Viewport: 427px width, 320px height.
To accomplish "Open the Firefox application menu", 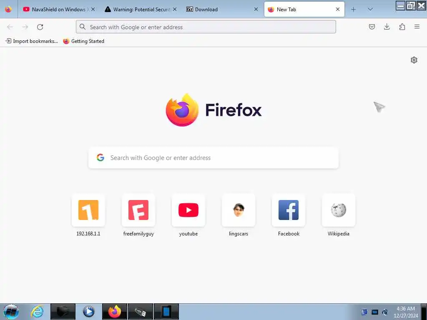I will [x=417, y=27].
